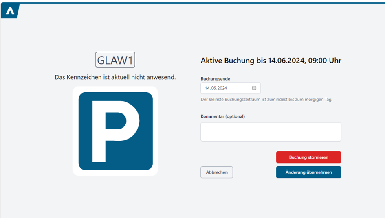
Task: Click the 'Kennzeichen ist aktuell nicht anwesend' message
Action: pos(115,77)
